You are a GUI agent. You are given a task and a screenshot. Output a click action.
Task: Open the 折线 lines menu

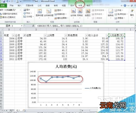pos(119,10)
